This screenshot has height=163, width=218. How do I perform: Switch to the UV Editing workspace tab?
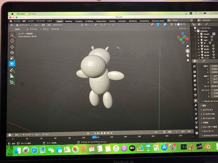[x=89, y=21]
